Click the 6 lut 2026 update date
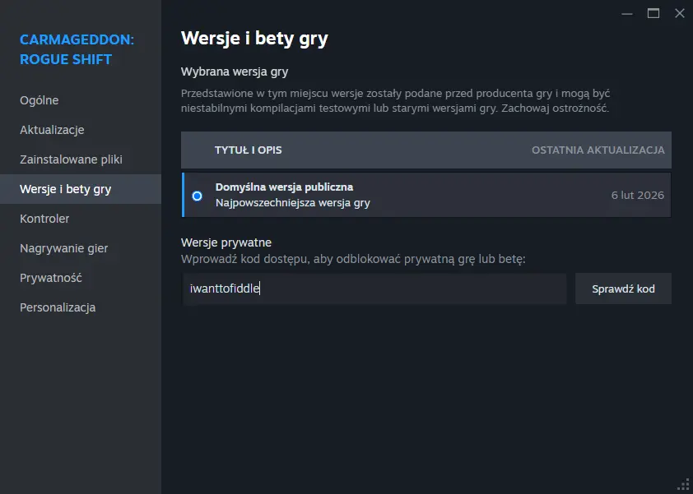693x494 pixels. pyautogui.click(x=637, y=196)
